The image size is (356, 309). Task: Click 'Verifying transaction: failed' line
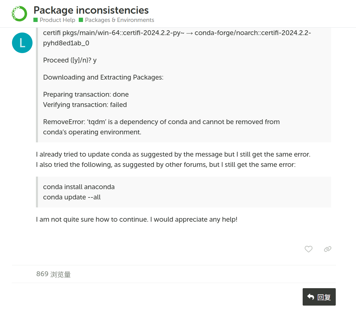[x=85, y=105]
